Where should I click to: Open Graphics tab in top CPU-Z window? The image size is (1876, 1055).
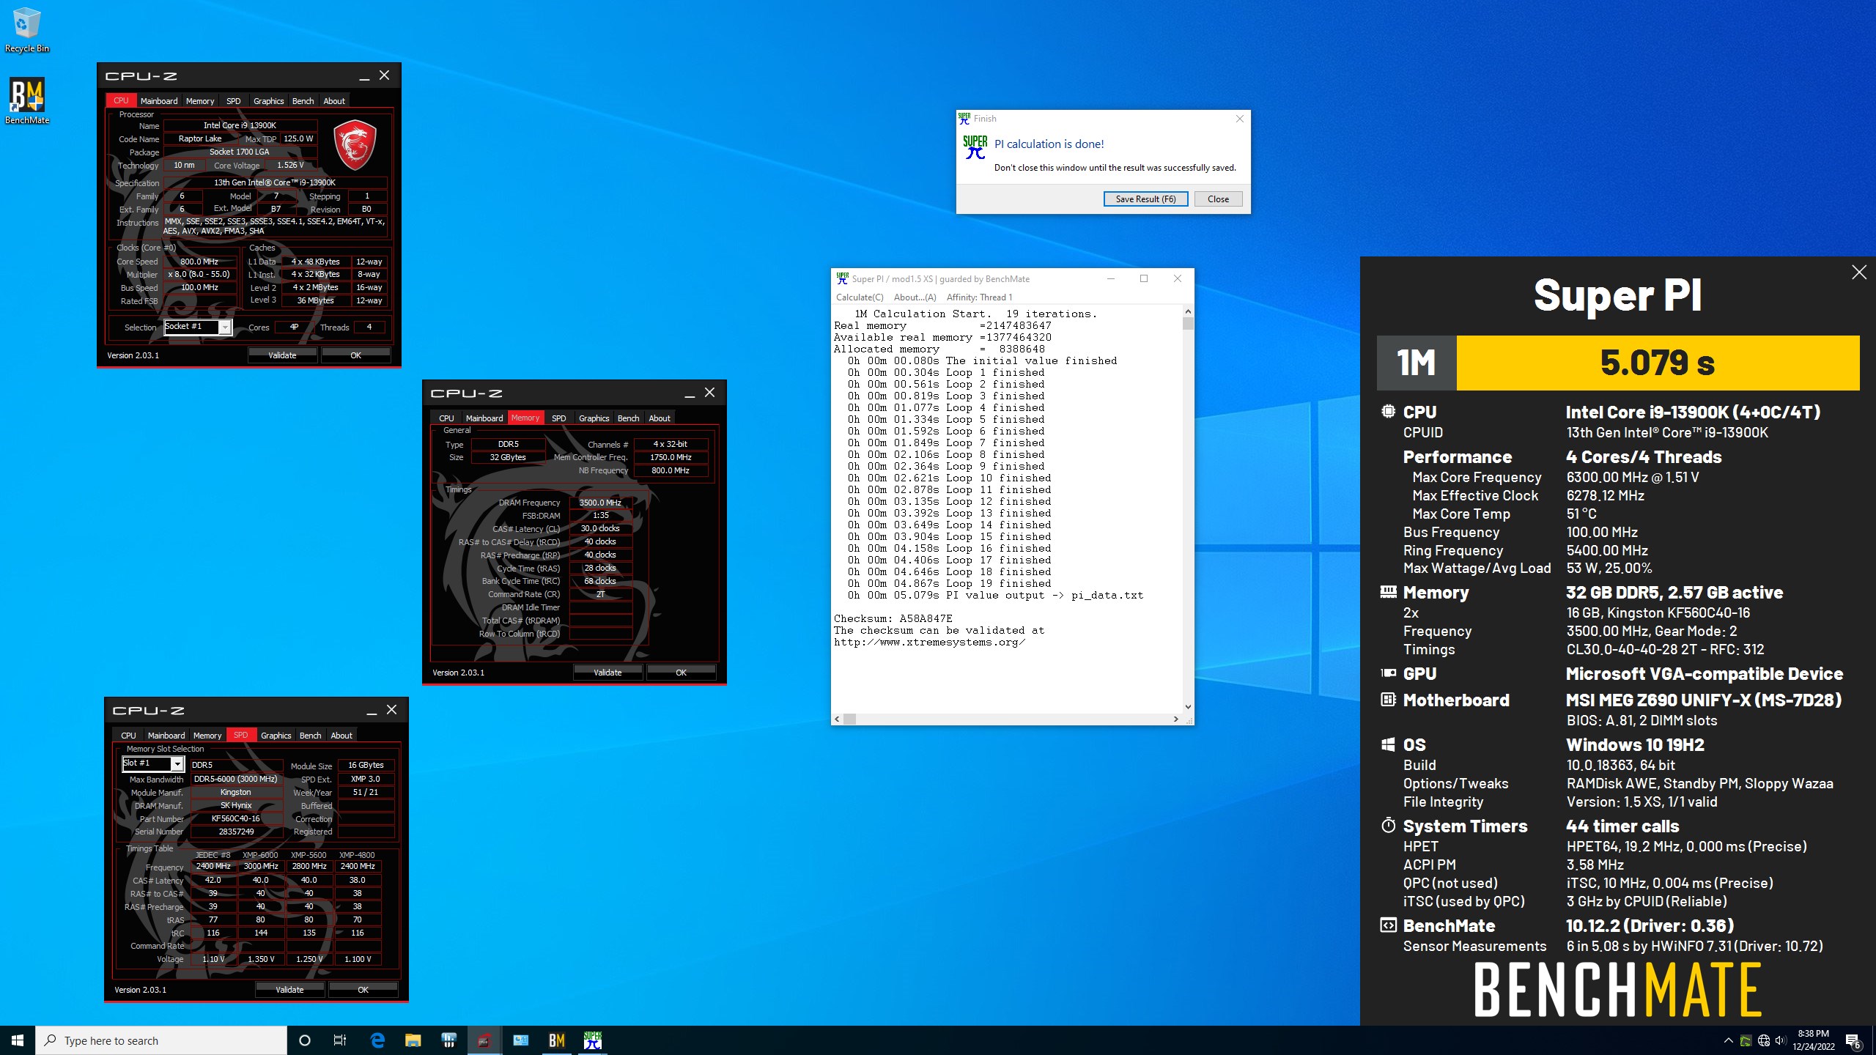pos(268,101)
